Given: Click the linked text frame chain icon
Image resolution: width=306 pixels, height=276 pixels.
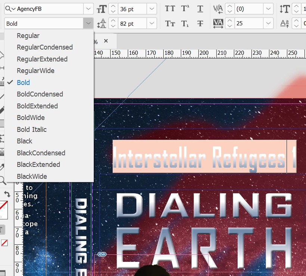Looking at the screenshot, I should click(x=102, y=254).
